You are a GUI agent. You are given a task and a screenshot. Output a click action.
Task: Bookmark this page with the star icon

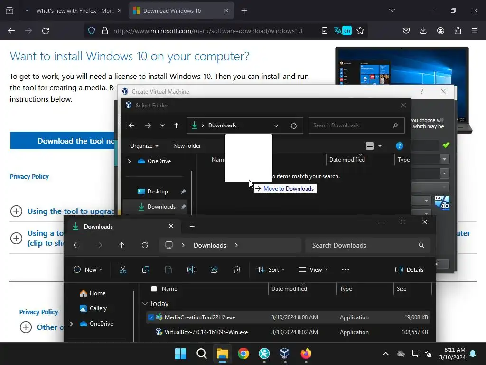pyautogui.click(x=360, y=31)
